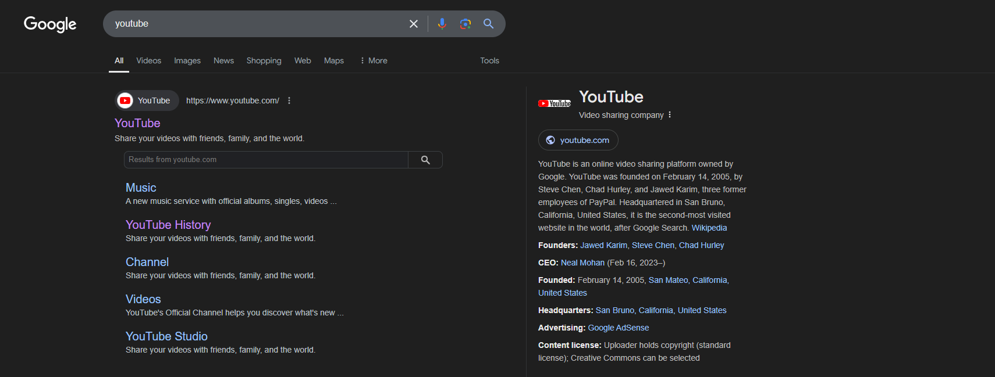995x377 pixels.
Task: Expand the More search filters menu
Action: (374, 60)
